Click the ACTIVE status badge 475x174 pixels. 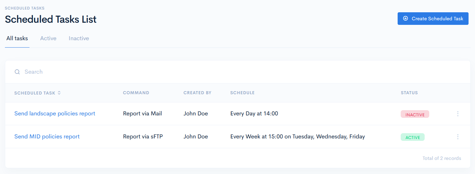point(412,137)
